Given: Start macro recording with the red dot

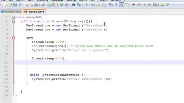Looking at the screenshot, I should click(x=134, y=5).
